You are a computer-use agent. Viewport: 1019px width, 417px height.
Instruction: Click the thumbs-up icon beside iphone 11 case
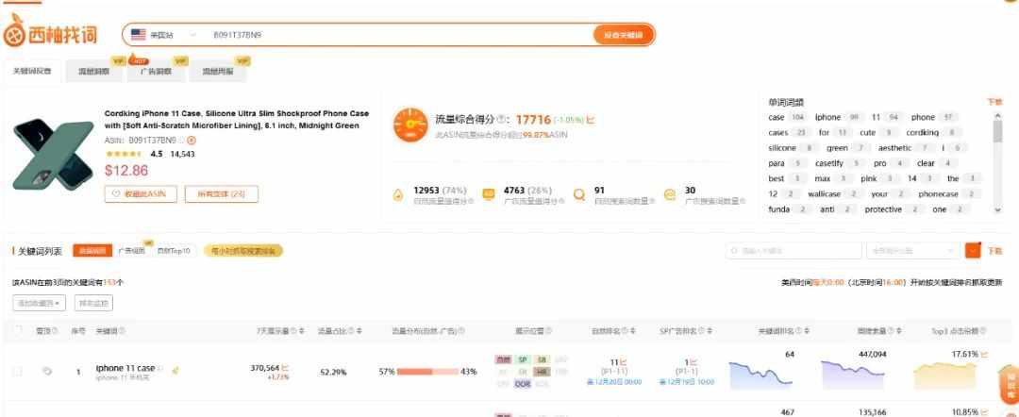click(x=175, y=370)
